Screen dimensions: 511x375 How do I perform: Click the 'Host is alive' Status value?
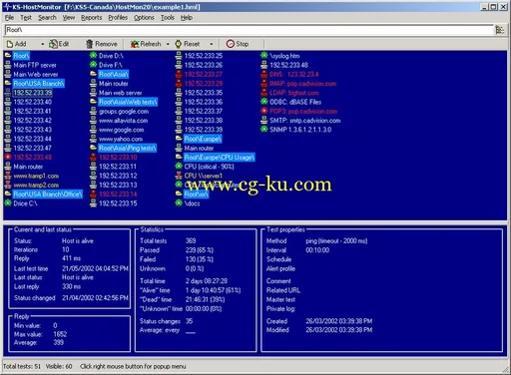tap(78, 241)
